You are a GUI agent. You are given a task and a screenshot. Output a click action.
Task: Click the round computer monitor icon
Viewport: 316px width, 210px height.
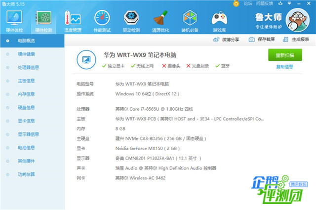point(86,60)
